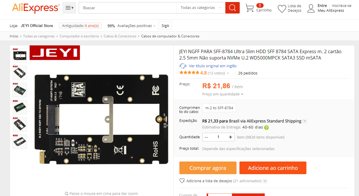The height and width of the screenshot is (196, 359).
Task: Click the heart icon to add to wishlist
Action: pyautogui.click(x=182, y=181)
